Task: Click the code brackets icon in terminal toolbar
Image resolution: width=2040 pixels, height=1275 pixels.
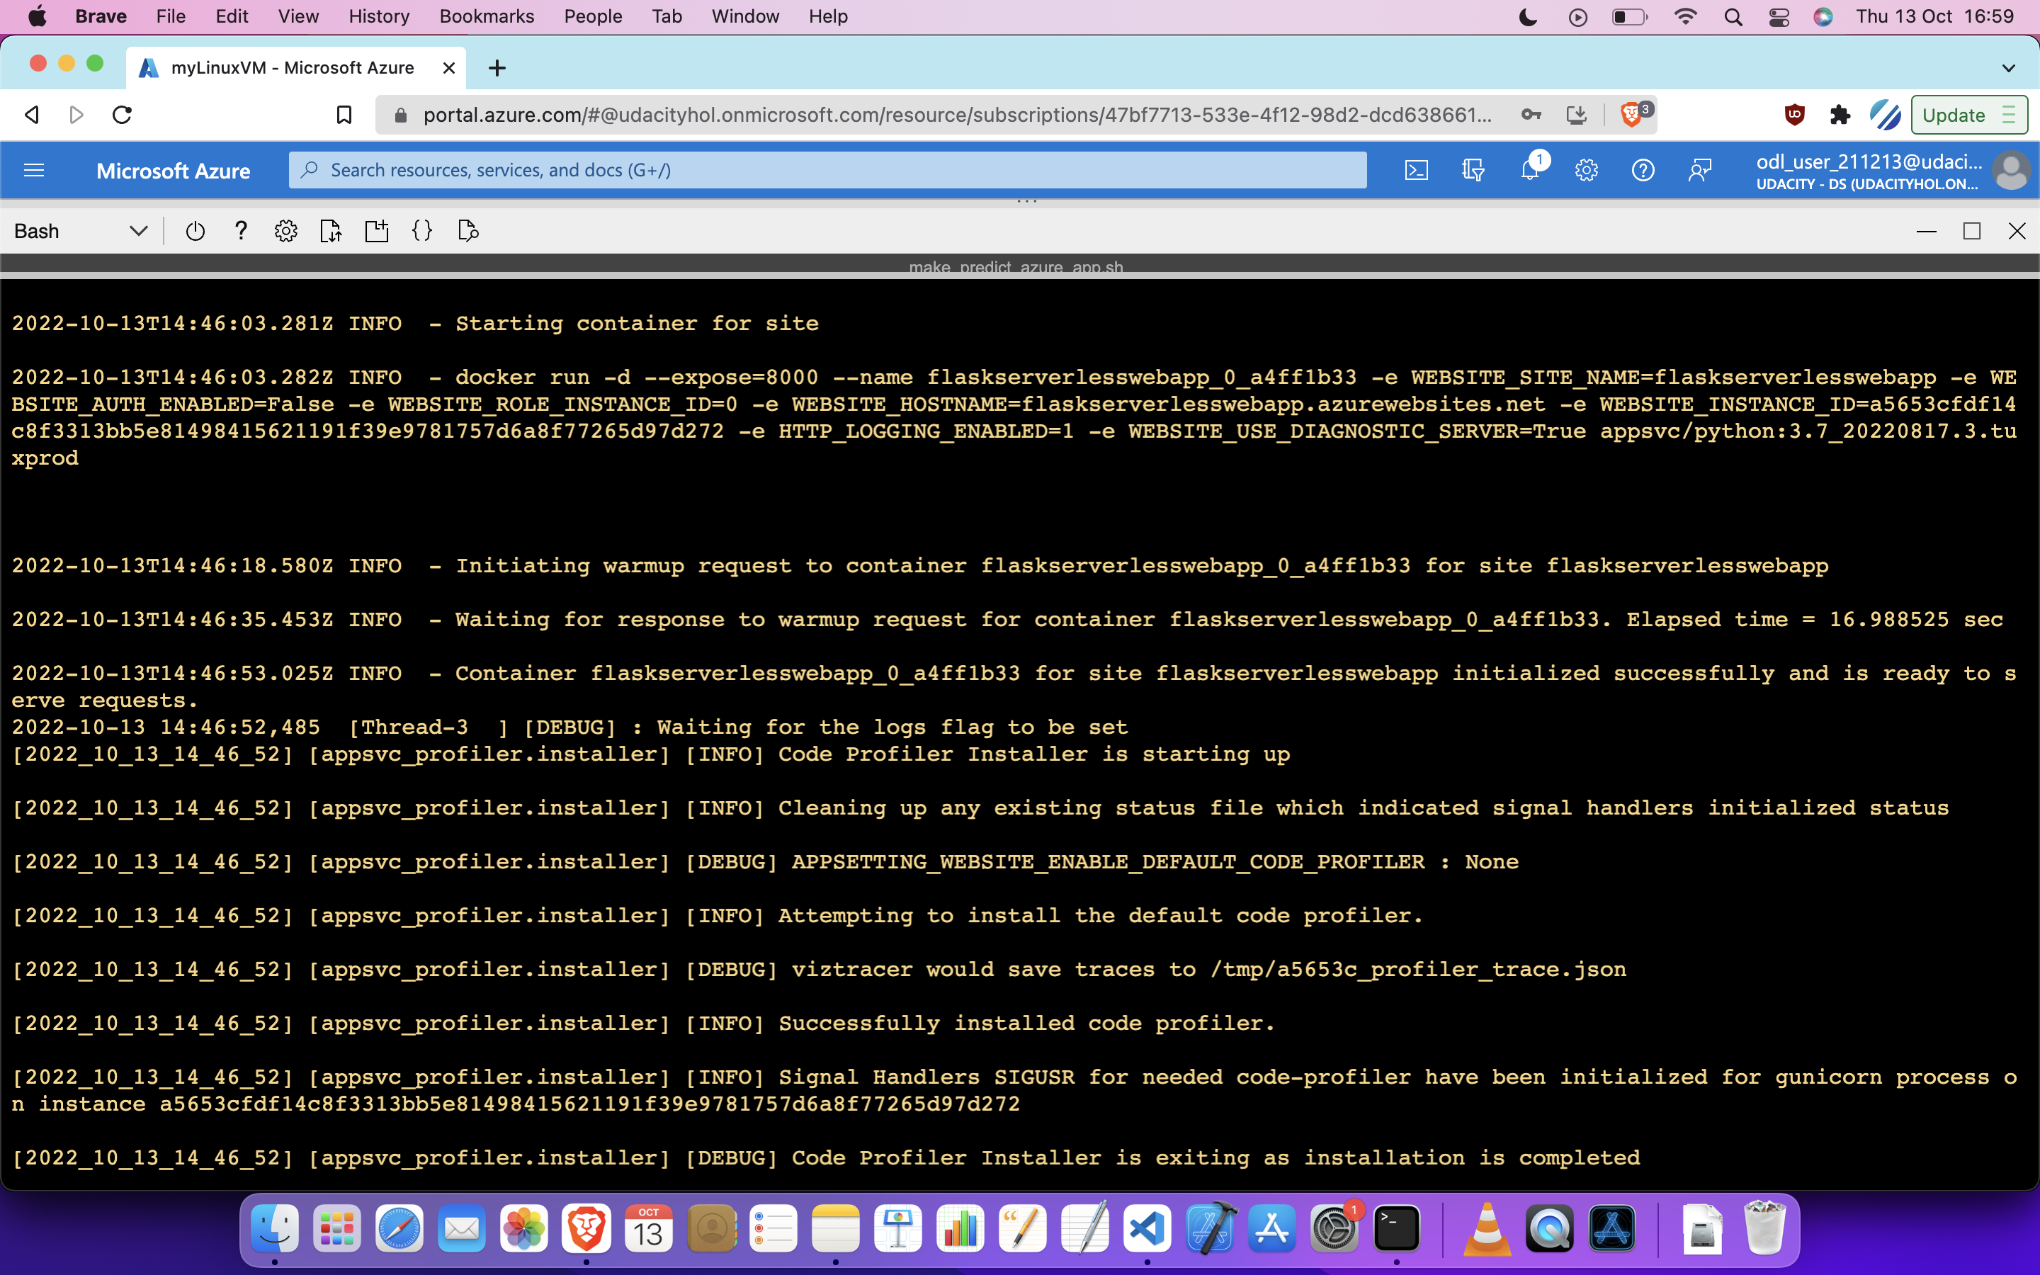Action: click(x=421, y=231)
